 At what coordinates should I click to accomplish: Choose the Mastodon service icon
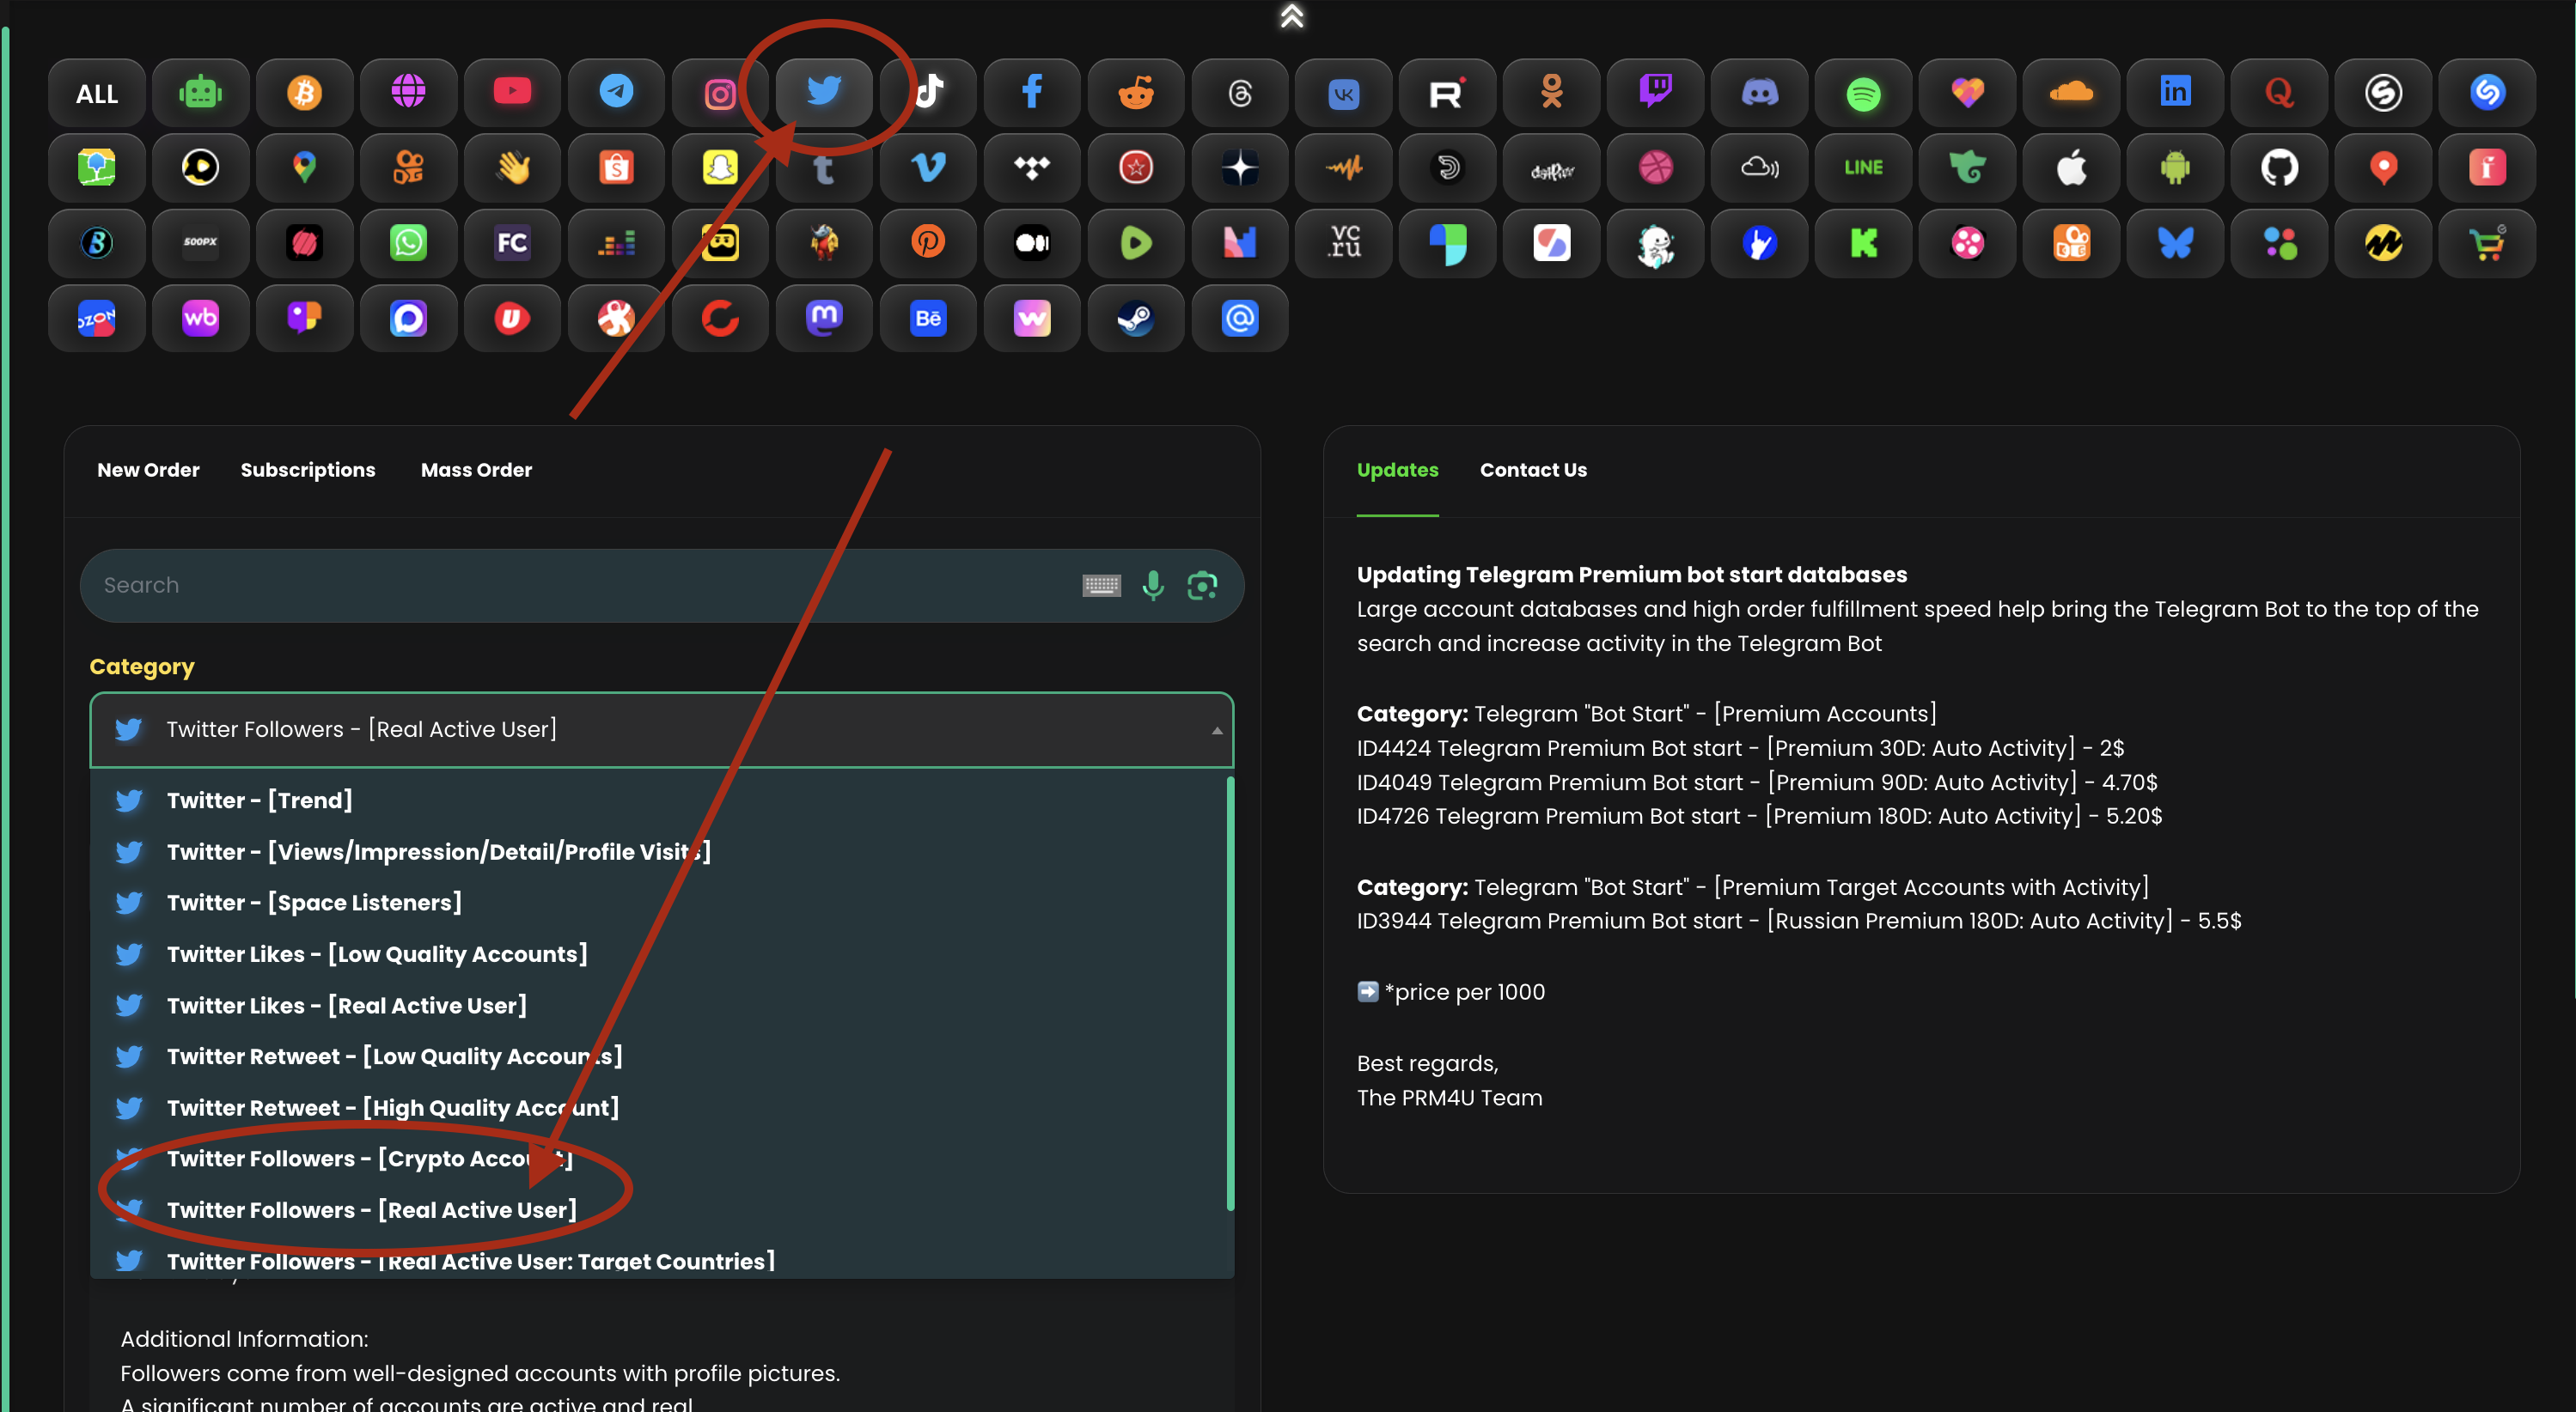pyautogui.click(x=825, y=319)
